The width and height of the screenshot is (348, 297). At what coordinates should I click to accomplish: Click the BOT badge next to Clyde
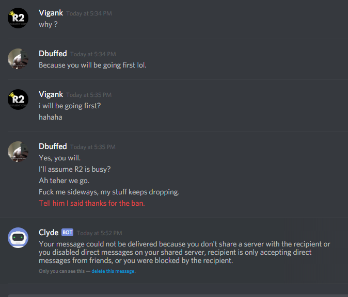tap(67, 232)
